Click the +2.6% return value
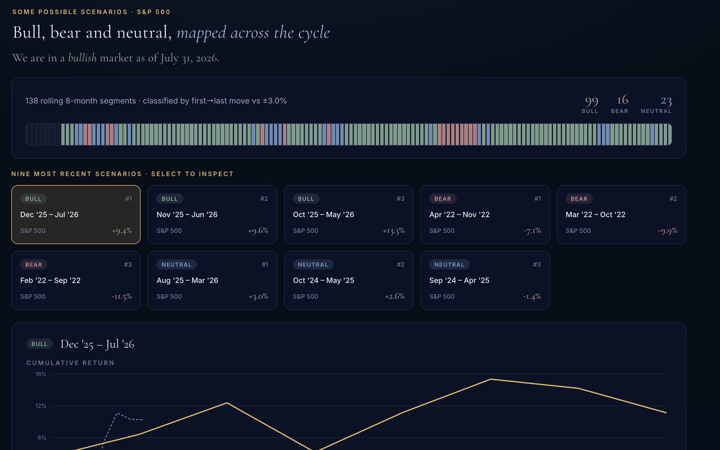Screen dimensions: 720x450 click(x=394, y=296)
